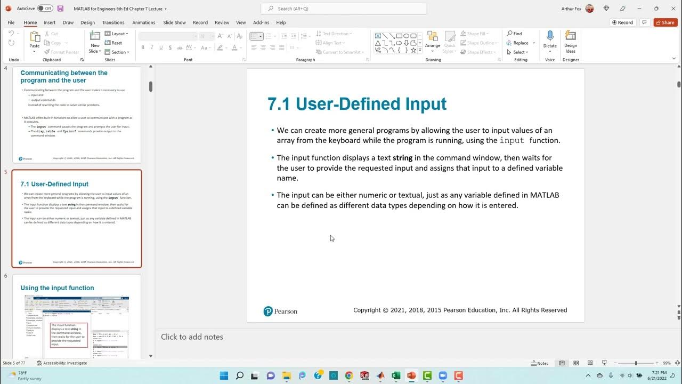Click the Record button

(622, 22)
